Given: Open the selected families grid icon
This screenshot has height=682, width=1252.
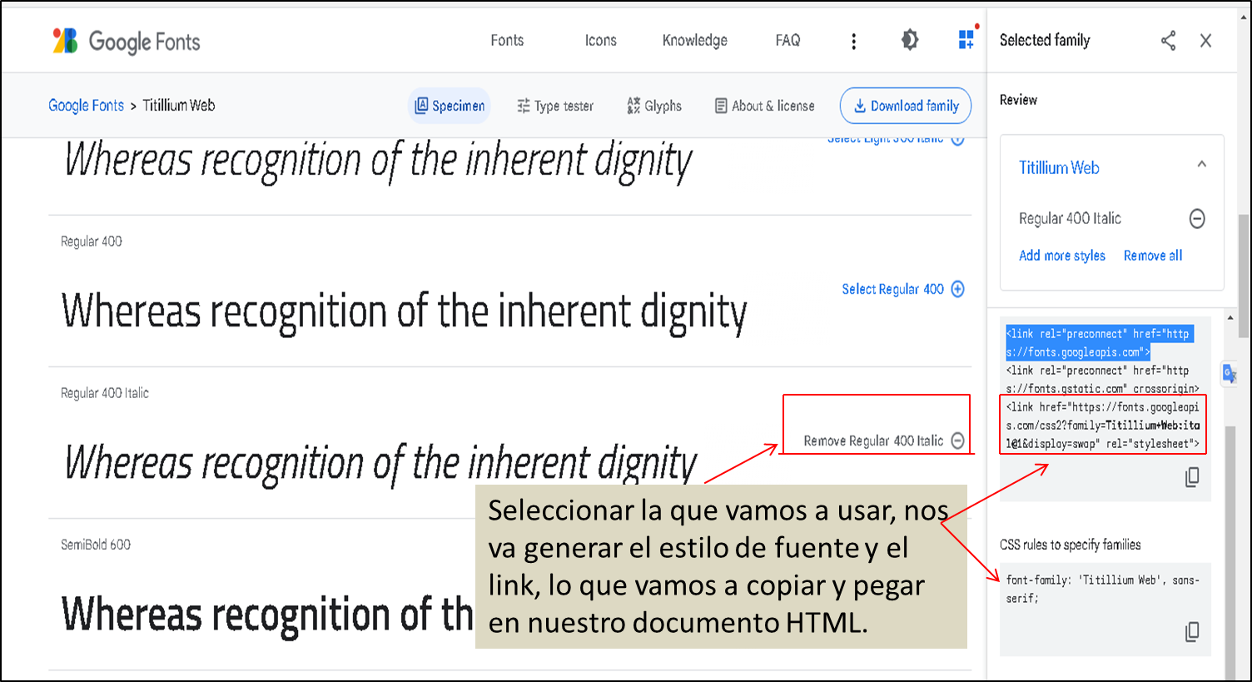Looking at the screenshot, I should pyautogui.click(x=966, y=39).
